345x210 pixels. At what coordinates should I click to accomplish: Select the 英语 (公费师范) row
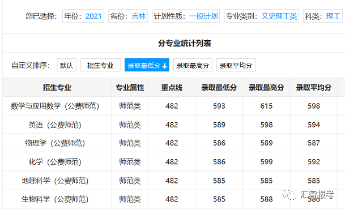pos(170,125)
